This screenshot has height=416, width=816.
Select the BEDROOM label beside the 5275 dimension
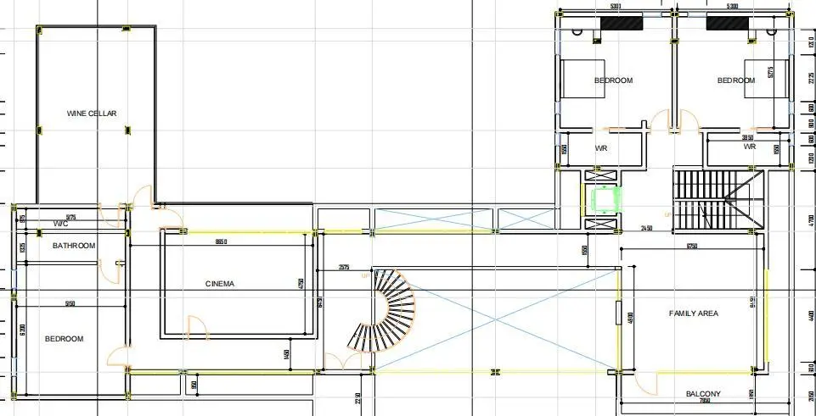click(736, 80)
